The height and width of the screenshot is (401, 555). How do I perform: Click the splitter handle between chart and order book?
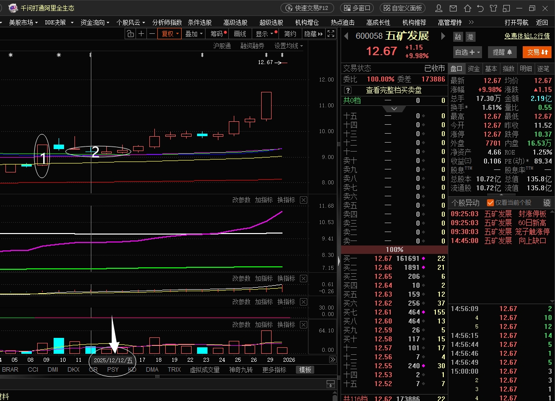tap(339, 261)
